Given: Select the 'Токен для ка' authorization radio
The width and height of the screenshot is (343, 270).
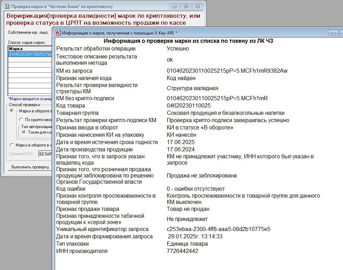Looking at the screenshot, I should pos(24,132).
